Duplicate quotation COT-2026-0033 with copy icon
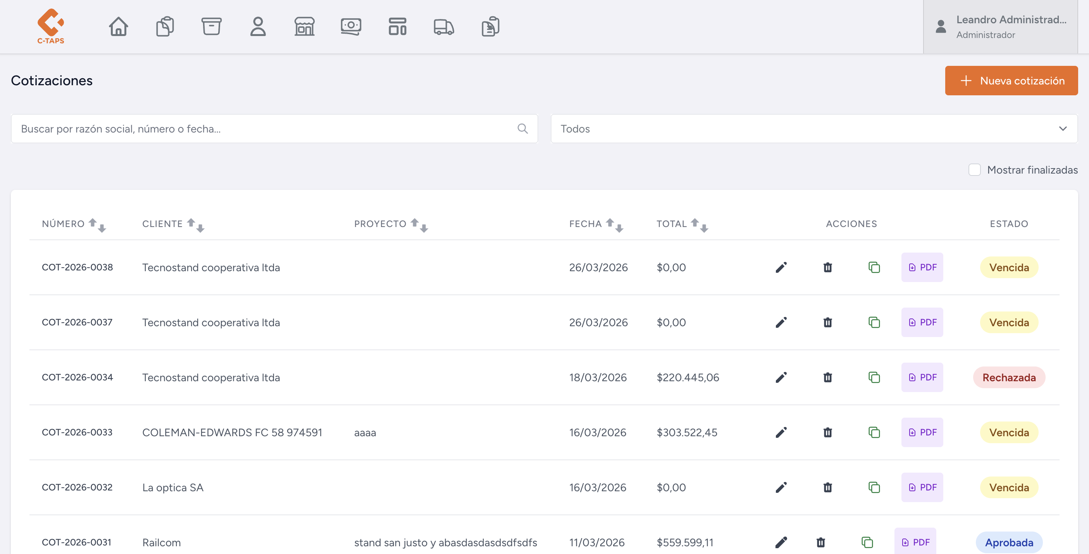Image resolution: width=1089 pixels, height=554 pixels. [x=874, y=432]
